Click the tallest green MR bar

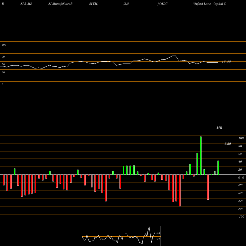click(x=201, y=155)
